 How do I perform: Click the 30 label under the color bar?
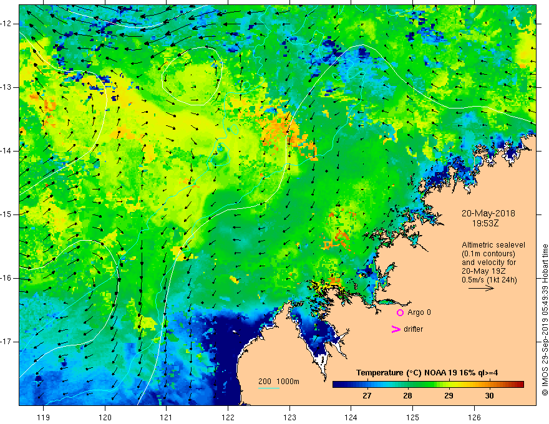coord(489,396)
